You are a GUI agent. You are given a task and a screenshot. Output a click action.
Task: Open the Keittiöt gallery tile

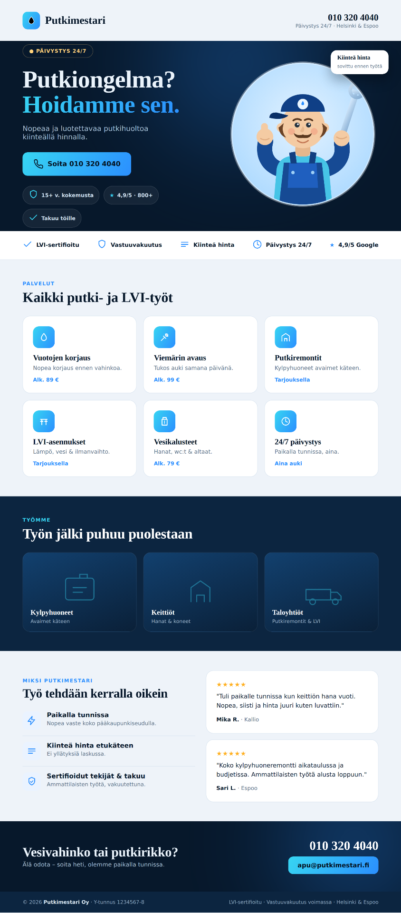pyautogui.click(x=200, y=592)
